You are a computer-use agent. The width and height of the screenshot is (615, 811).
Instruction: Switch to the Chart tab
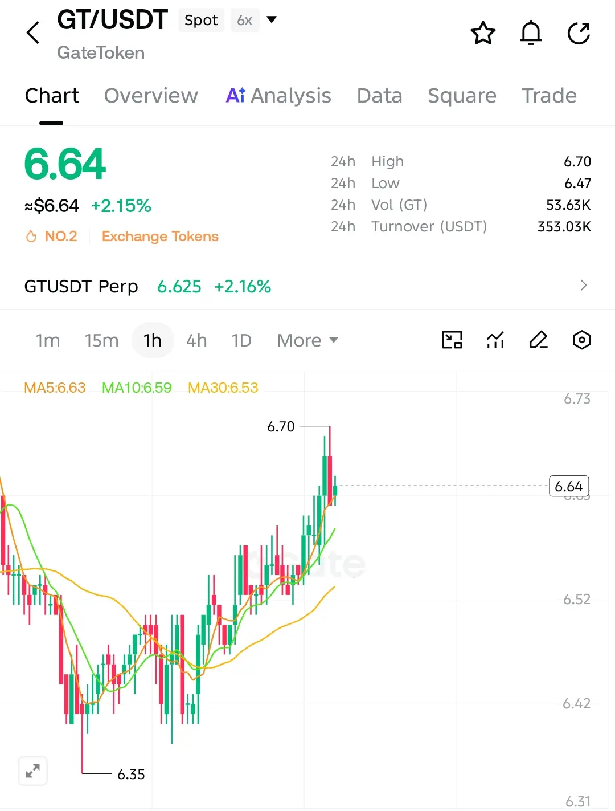(x=52, y=96)
